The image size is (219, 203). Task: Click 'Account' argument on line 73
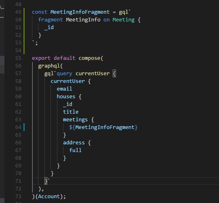tap(49, 197)
